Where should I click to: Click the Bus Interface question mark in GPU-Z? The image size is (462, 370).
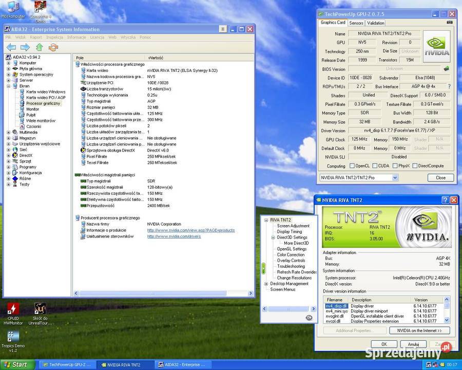[x=449, y=86]
